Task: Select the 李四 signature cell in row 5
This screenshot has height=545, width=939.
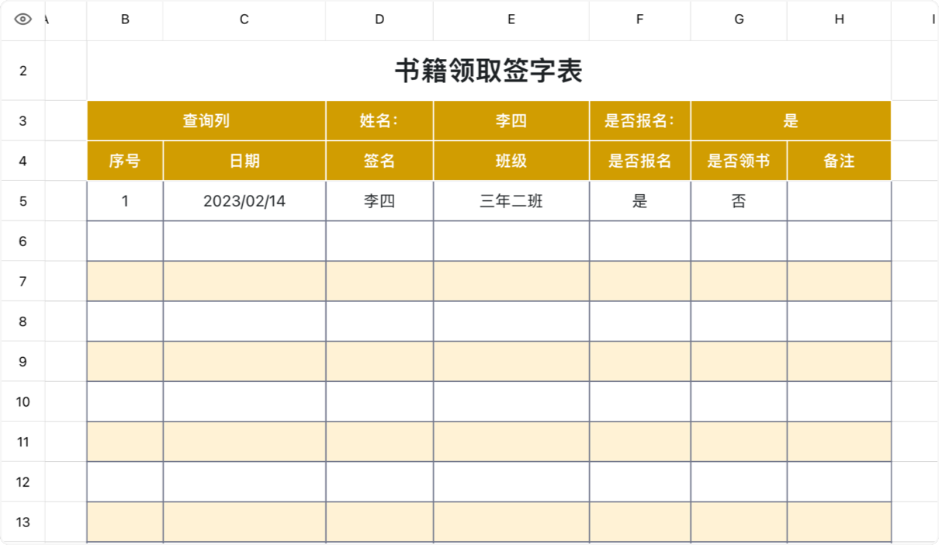Action: point(379,201)
